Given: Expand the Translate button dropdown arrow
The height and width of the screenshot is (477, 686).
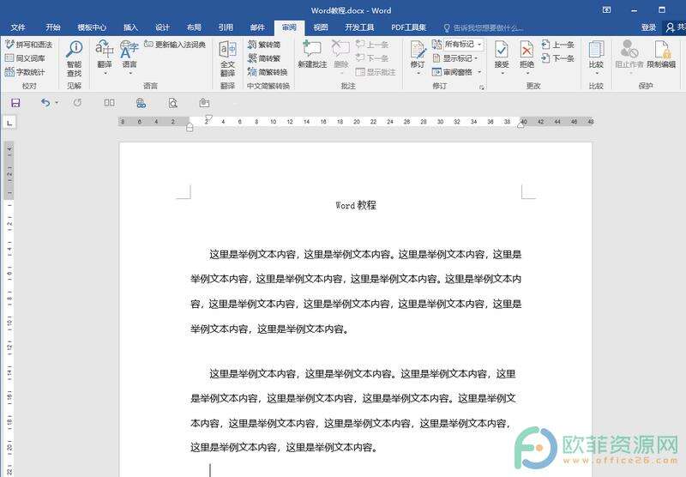Looking at the screenshot, I should pos(105,73).
